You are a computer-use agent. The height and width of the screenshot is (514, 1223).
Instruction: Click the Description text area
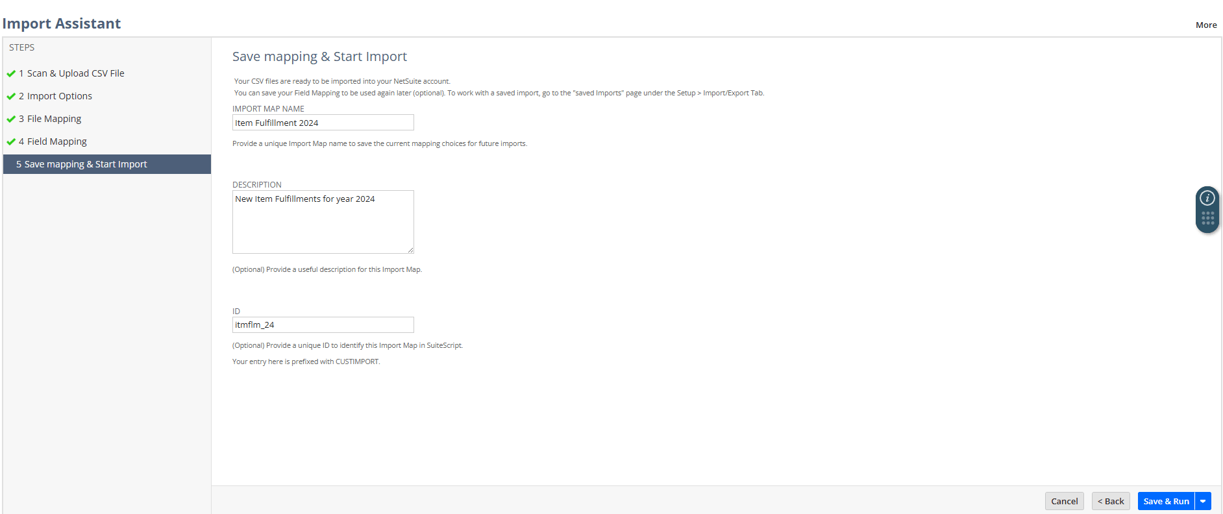coord(323,222)
